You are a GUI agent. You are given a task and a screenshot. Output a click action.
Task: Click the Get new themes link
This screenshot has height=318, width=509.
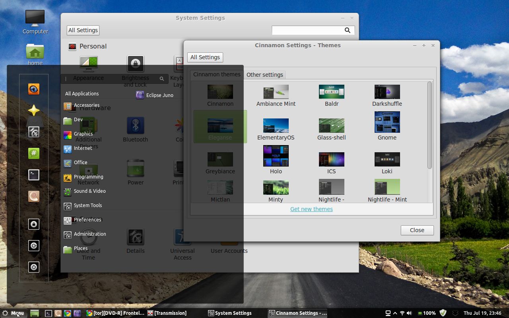click(x=311, y=209)
